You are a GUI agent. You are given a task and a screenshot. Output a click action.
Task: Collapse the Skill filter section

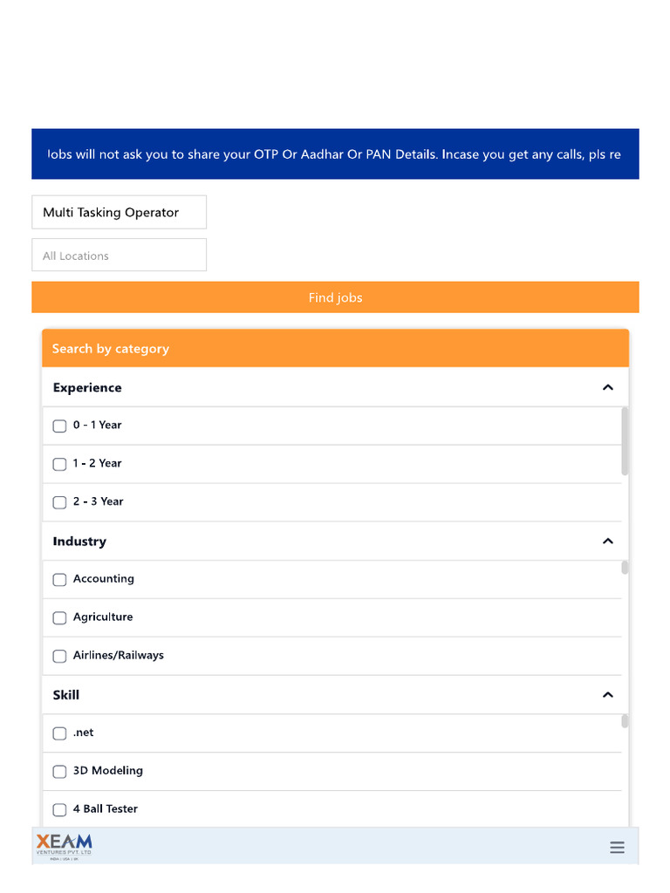[x=608, y=695]
